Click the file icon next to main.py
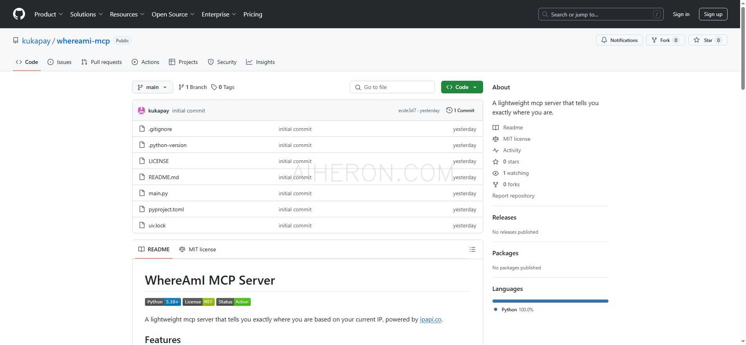This screenshot has height=345, width=746. pyautogui.click(x=142, y=193)
